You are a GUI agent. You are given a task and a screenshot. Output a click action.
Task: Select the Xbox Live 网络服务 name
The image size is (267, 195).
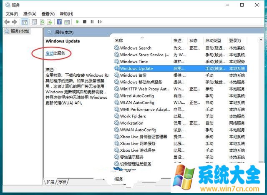coord(138,143)
